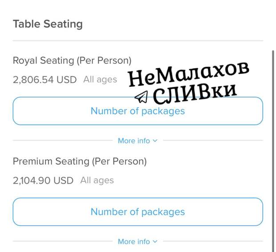Click the Telegram paper plane icon
The height and width of the screenshot is (252, 276).
142,97
